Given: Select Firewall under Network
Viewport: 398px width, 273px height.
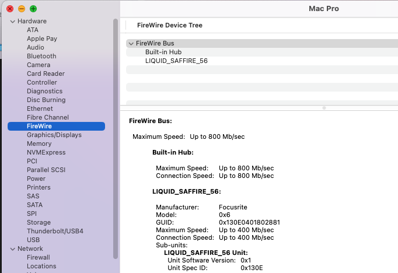Looking at the screenshot, I should (x=39, y=257).
